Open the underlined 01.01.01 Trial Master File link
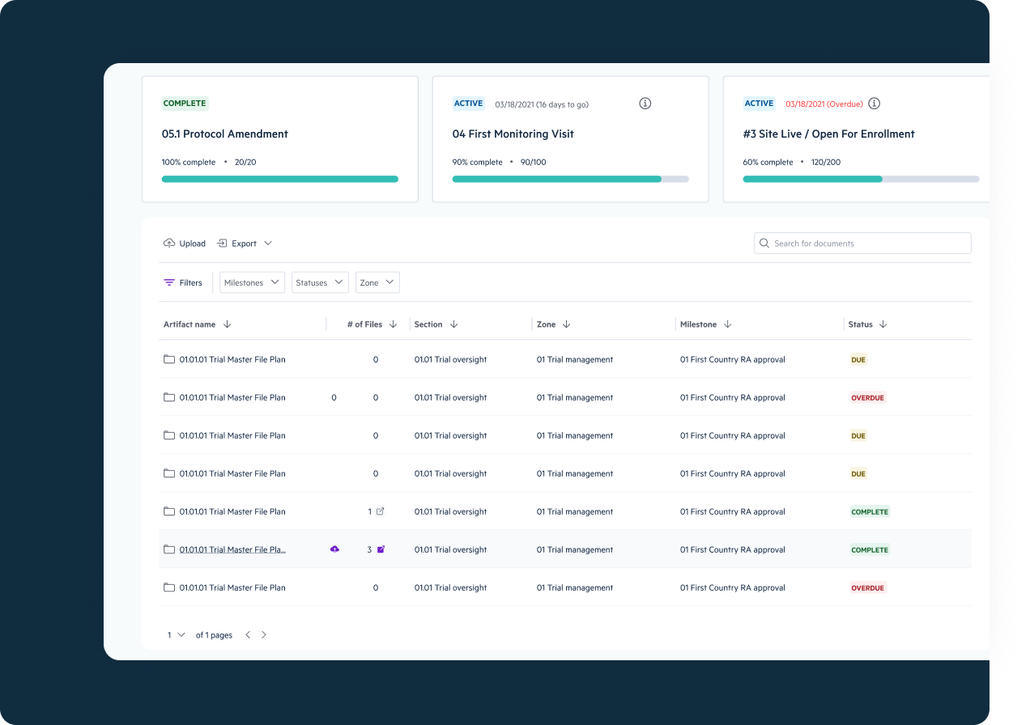This screenshot has width=1030, height=725. [x=232, y=549]
